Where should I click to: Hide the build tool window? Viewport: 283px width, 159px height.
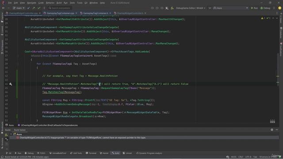(x=277, y=130)
